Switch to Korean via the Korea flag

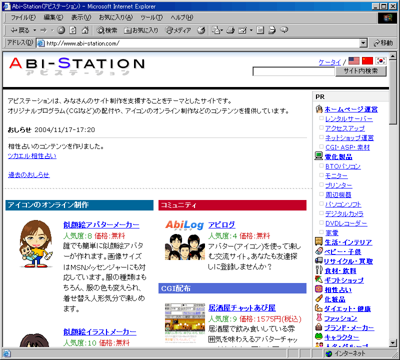point(381,60)
